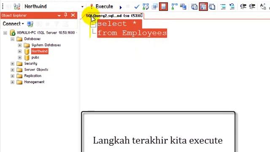Uncomment the selected lines
The image size is (270, 152).
(232, 7)
